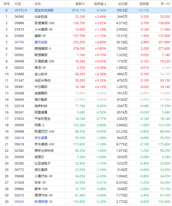Select 比亚迪电子 row name
This screenshot has height=206, width=172.
click(x=43, y=163)
